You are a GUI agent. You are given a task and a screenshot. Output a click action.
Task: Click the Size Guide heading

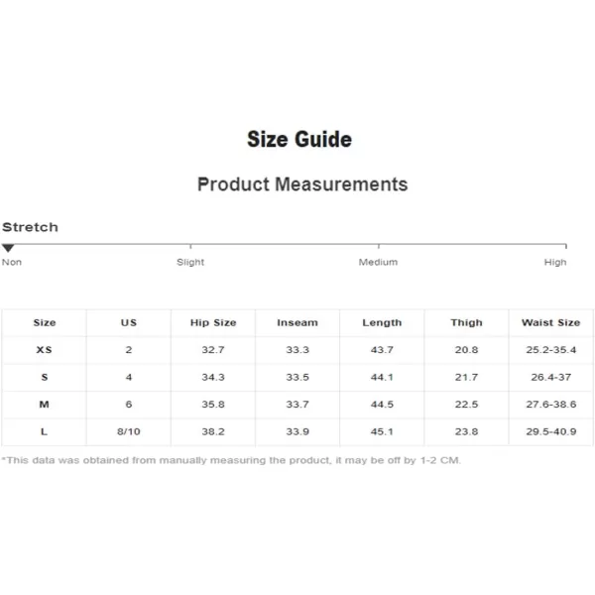(299, 139)
